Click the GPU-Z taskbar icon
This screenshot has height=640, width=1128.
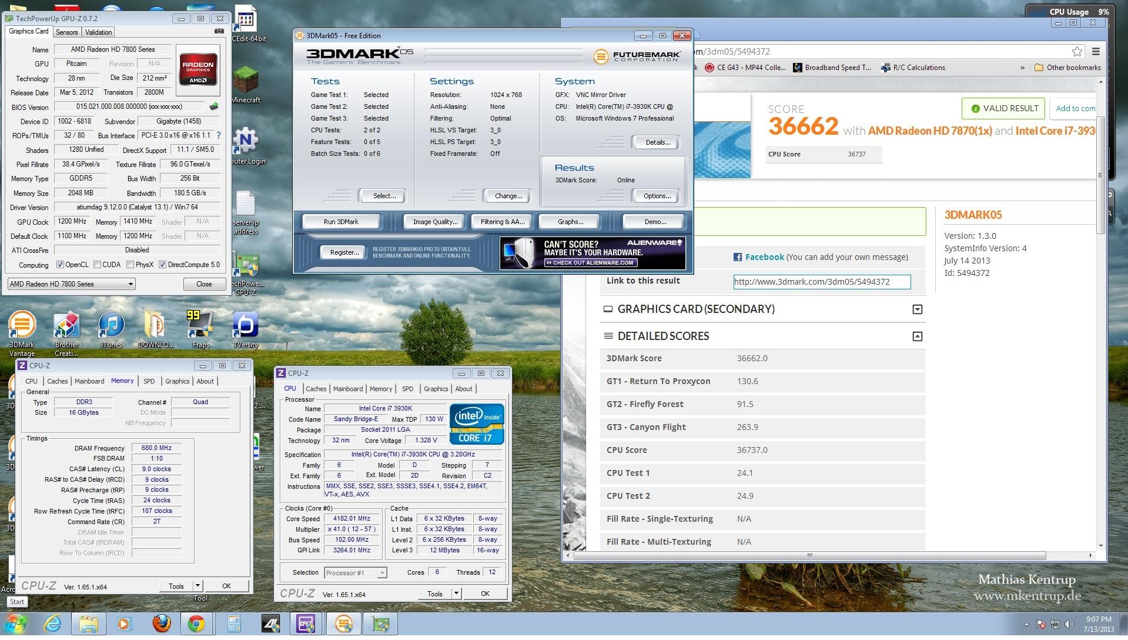pyautogui.click(x=380, y=624)
